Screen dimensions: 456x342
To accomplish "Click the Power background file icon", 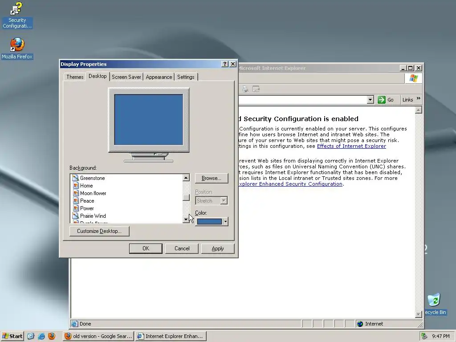I will point(76,208).
